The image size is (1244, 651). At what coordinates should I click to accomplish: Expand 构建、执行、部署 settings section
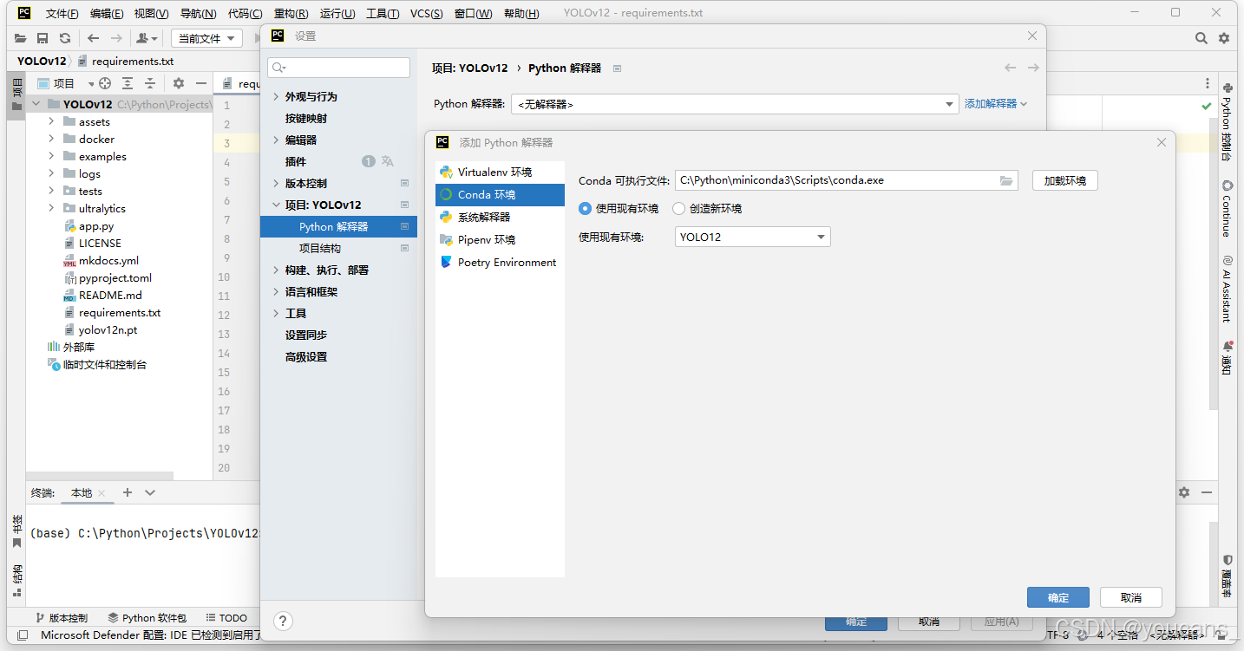click(276, 270)
